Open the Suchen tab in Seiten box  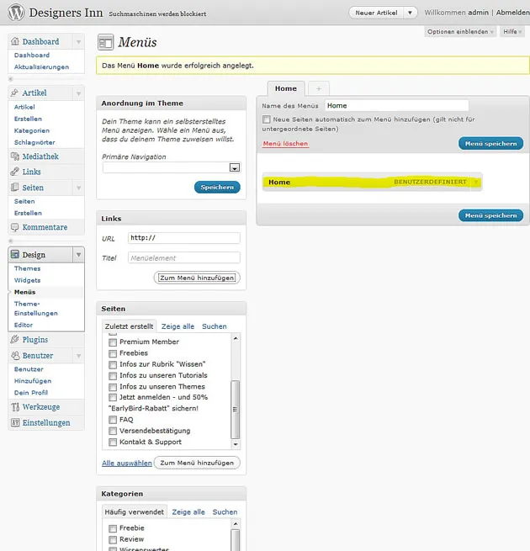215,326
